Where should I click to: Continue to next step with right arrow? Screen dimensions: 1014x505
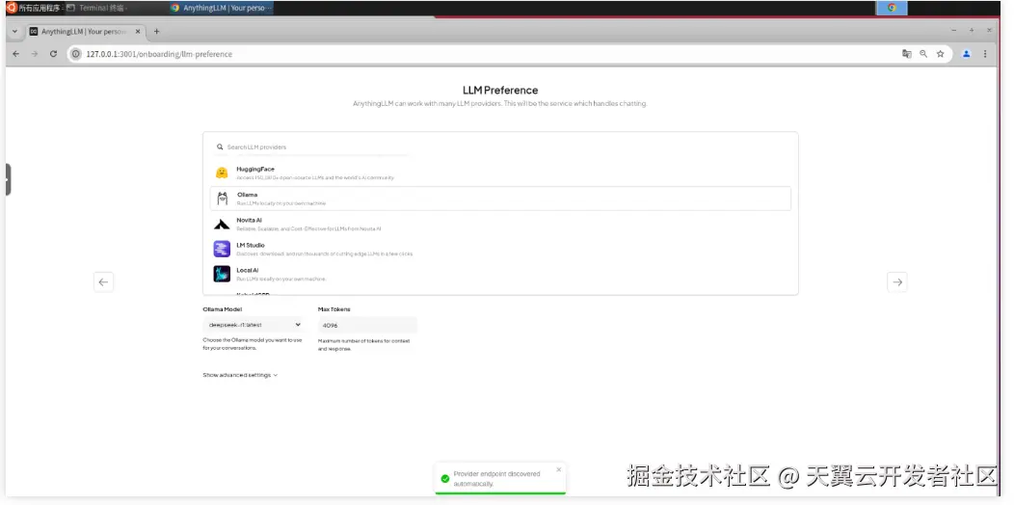click(x=897, y=282)
